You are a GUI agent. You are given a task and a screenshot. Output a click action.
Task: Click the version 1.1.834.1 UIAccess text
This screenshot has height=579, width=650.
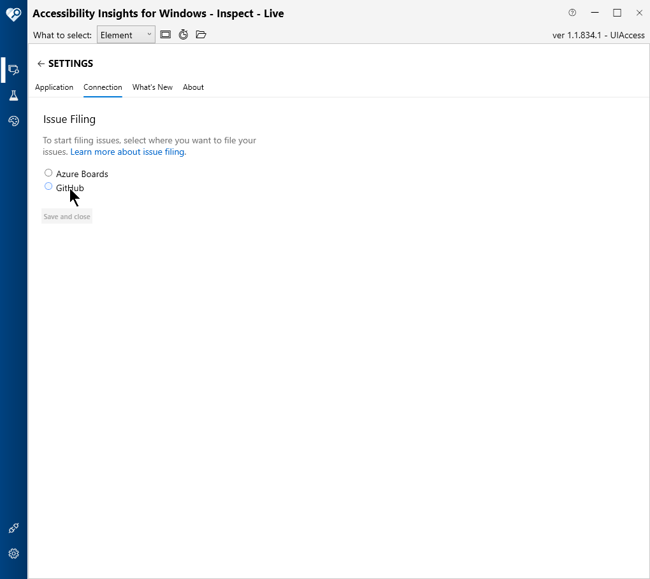point(598,35)
